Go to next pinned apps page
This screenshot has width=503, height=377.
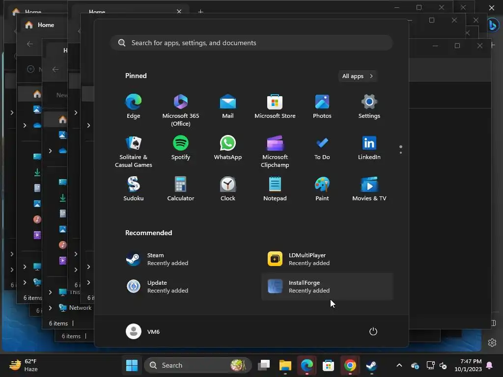(x=401, y=153)
